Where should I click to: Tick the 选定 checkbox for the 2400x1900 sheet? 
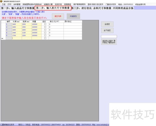pos(45,27)
